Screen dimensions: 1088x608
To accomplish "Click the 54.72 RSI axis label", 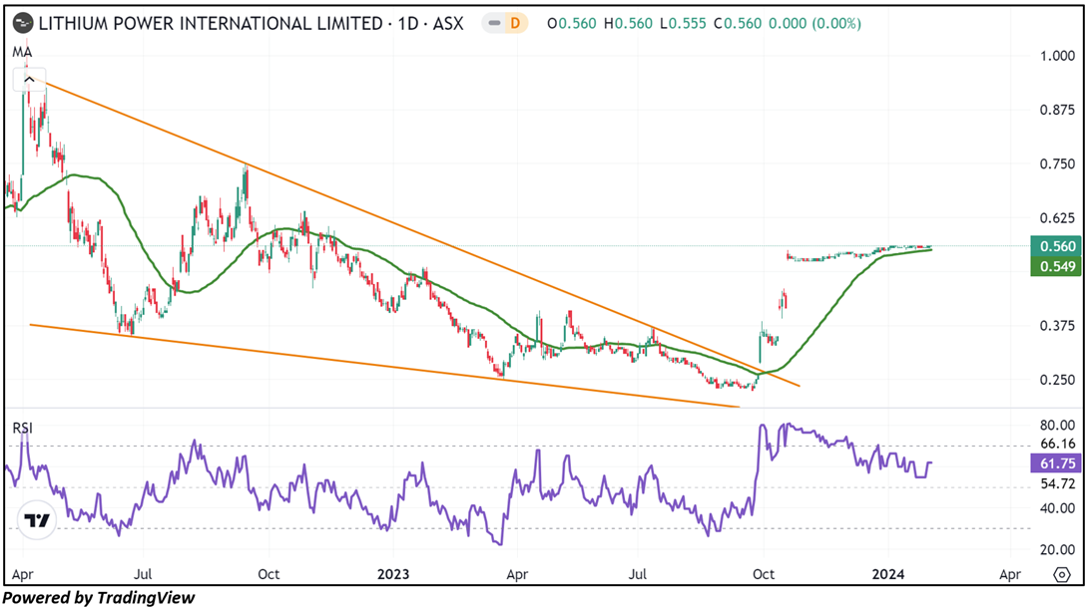I will click(1057, 483).
